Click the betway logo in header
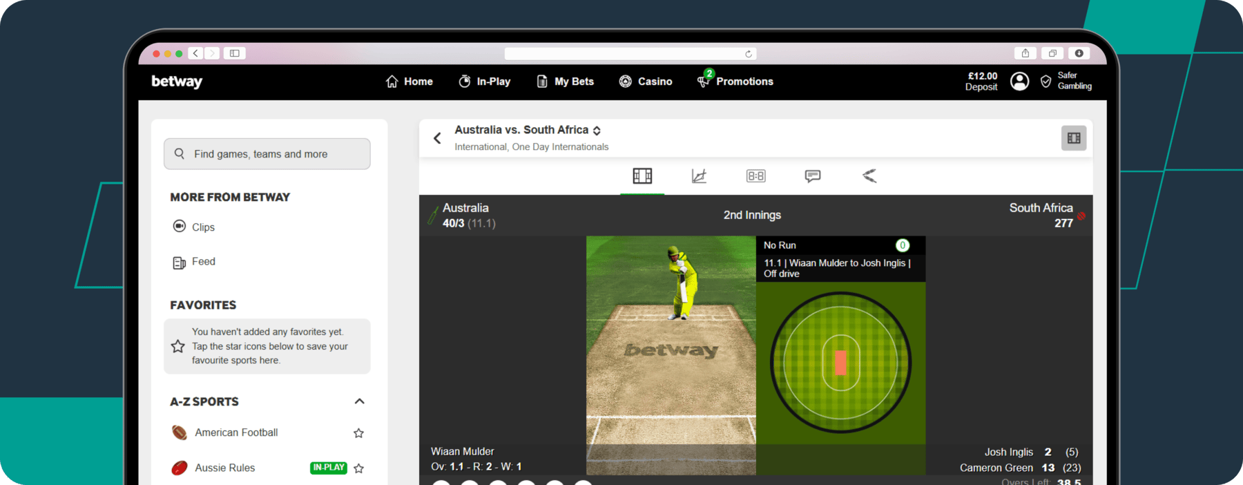1243x485 pixels. point(177,82)
